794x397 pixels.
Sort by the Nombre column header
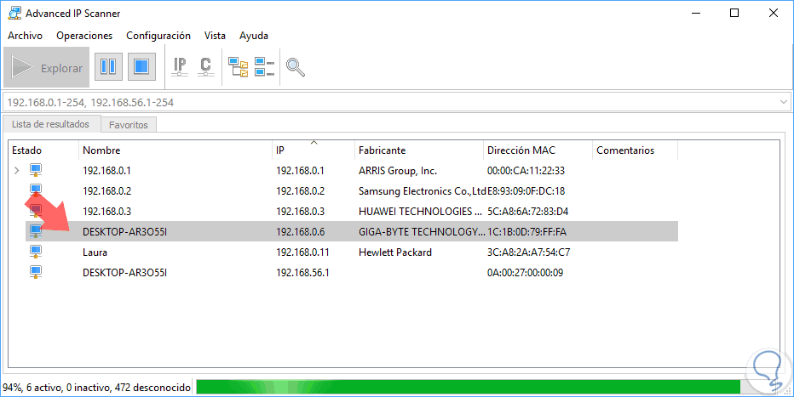pos(175,150)
